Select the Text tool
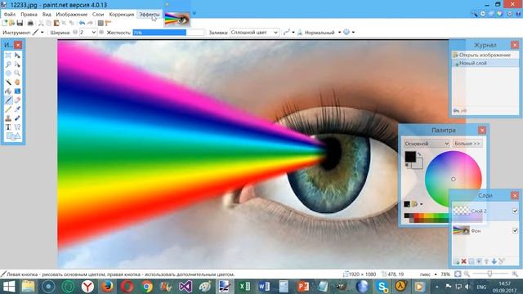This screenshot has height=294, width=523. [8, 127]
